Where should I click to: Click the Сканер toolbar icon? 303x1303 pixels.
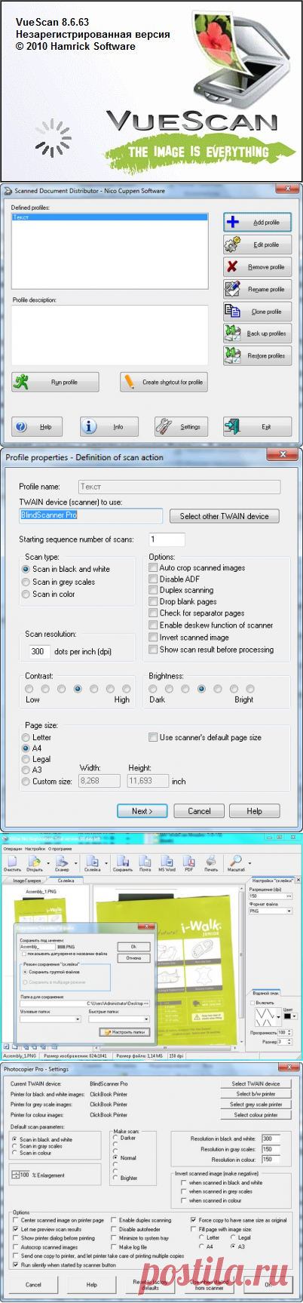[x=62, y=863]
